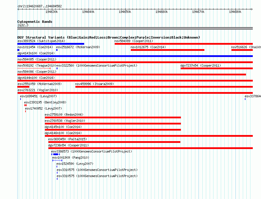Click the 194680k ruler position label
The image size is (261, 199).
tap(235, 12)
